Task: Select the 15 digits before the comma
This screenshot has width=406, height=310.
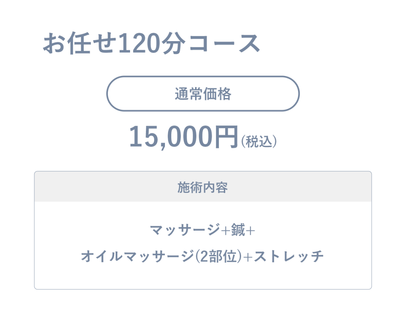Action: click(143, 136)
